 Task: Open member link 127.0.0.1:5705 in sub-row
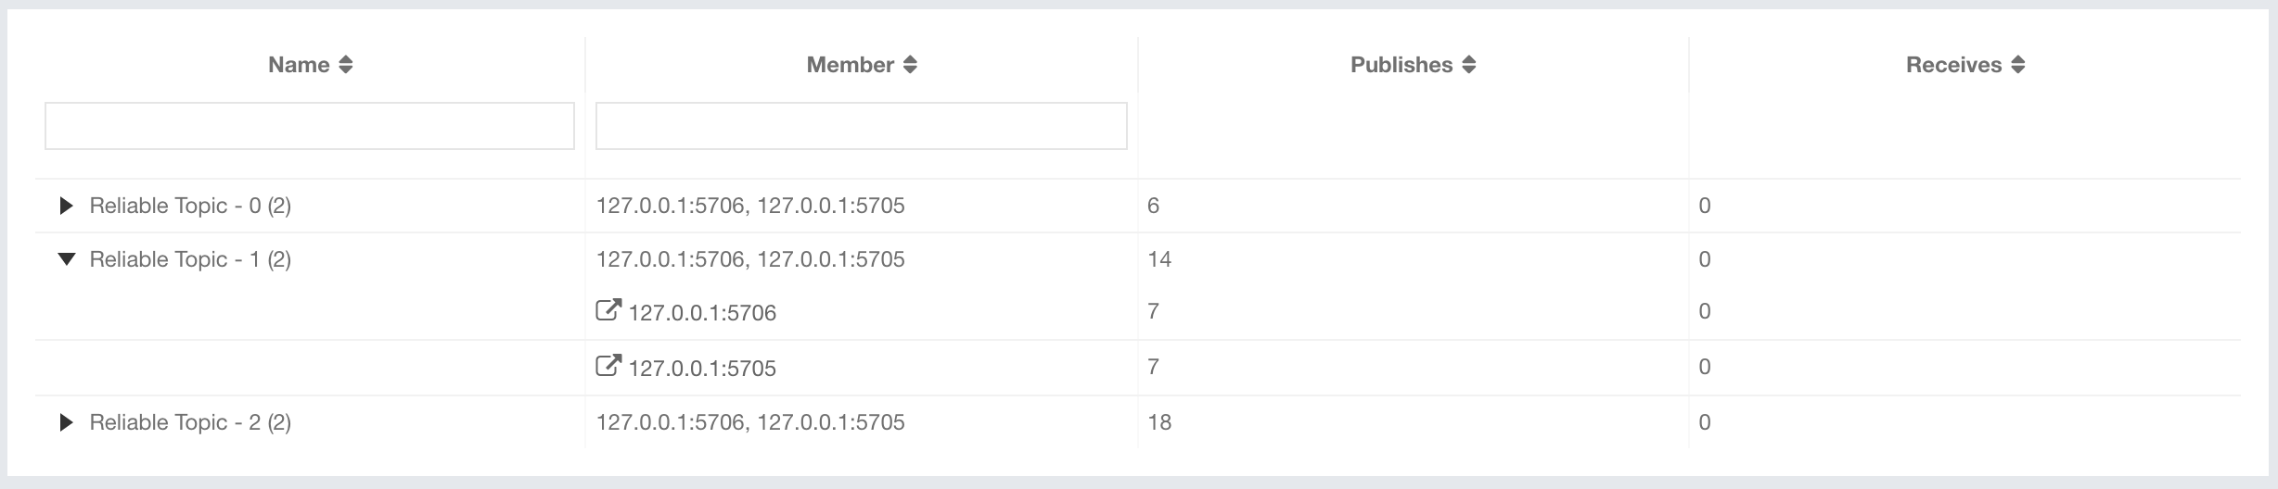click(702, 369)
